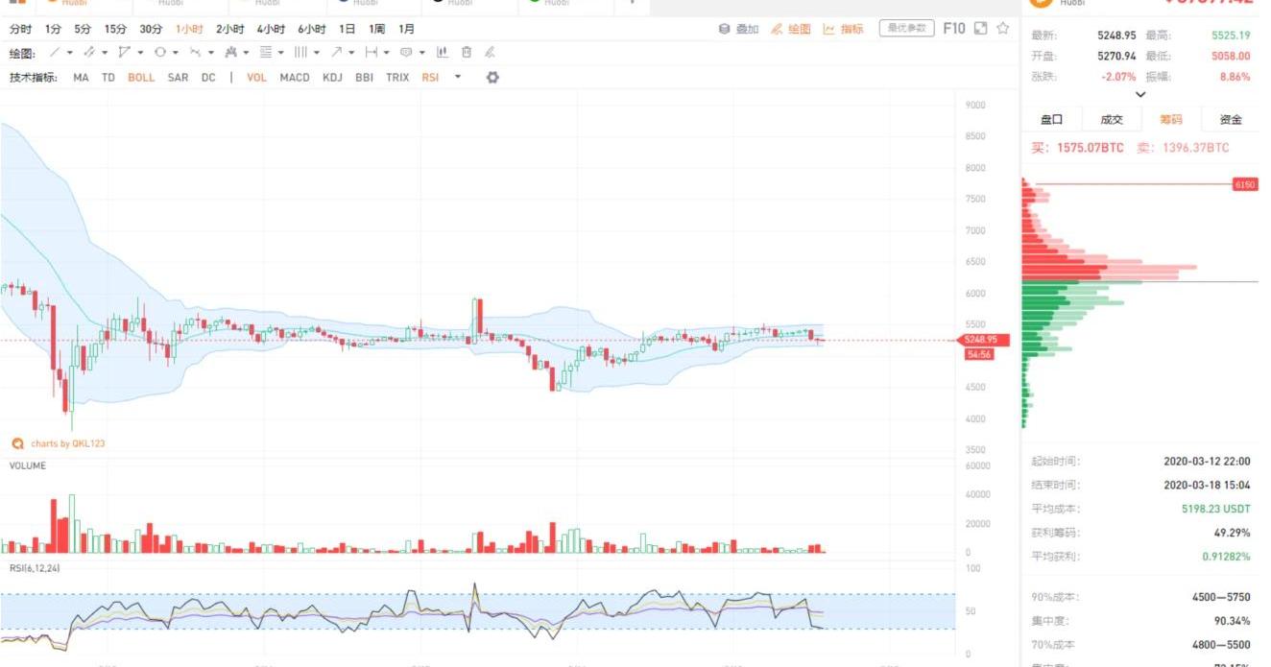Open indicator settings gear icon

pyautogui.click(x=492, y=77)
